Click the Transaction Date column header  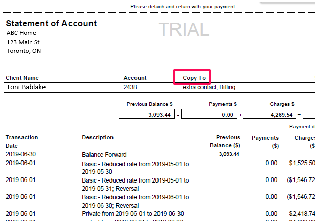tap(22, 142)
